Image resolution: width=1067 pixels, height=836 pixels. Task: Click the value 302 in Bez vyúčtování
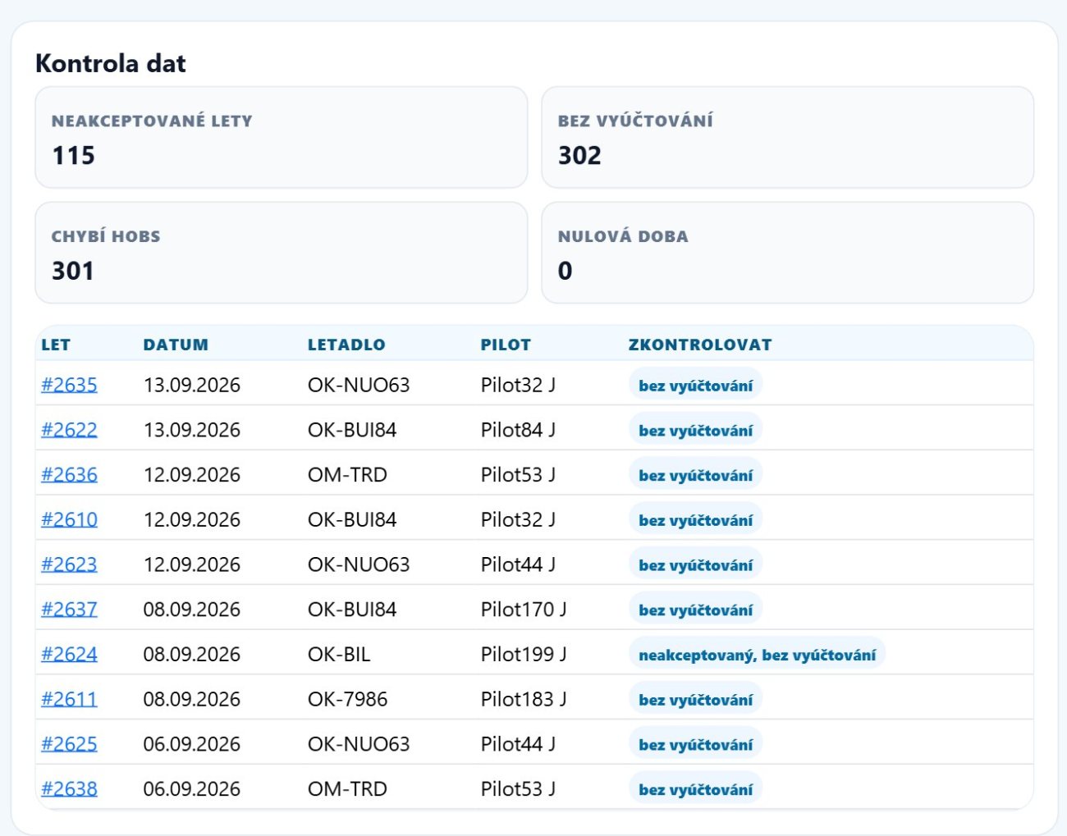(x=579, y=155)
